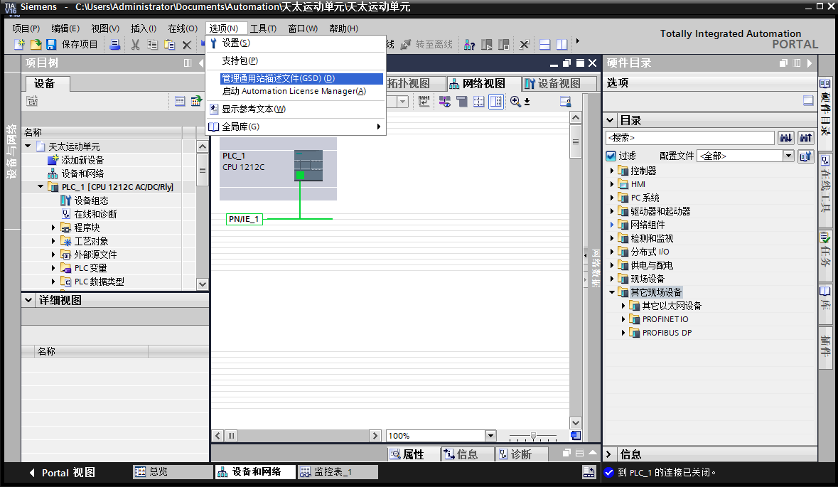838x487 pixels.
Task: Click the 保存项目 save button
Action: (x=72, y=45)
